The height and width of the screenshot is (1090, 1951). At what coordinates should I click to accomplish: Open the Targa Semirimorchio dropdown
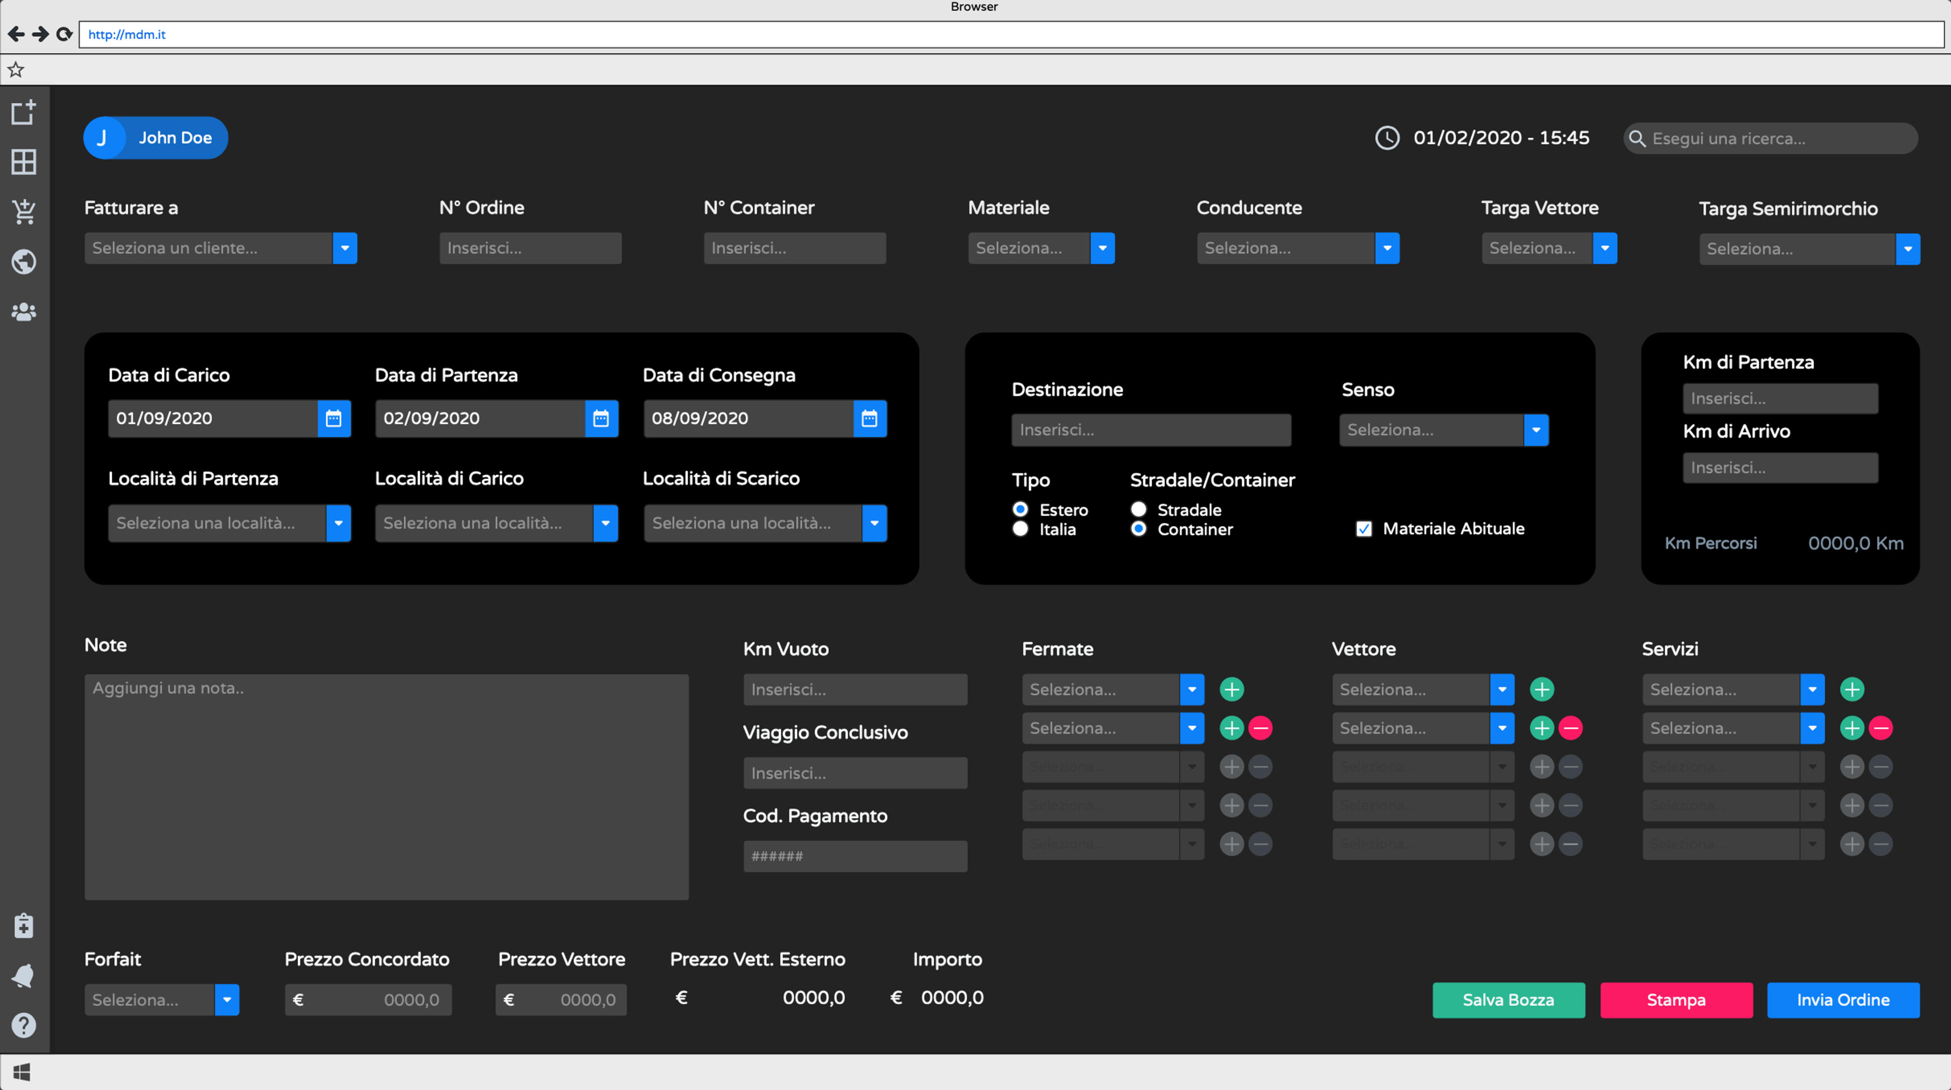point(1809,248)
